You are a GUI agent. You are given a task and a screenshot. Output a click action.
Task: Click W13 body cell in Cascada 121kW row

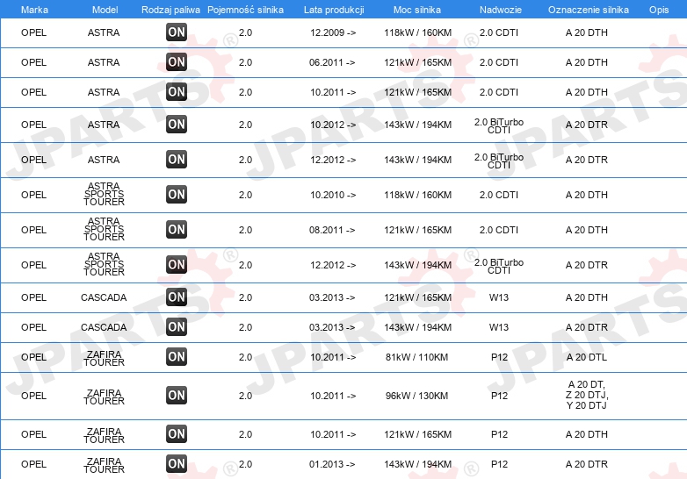click(x=499, y=297)
